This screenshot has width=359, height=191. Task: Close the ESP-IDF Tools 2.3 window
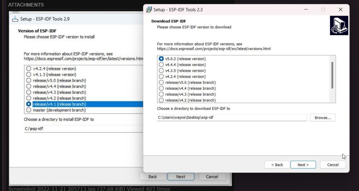[x=340, y=10]
